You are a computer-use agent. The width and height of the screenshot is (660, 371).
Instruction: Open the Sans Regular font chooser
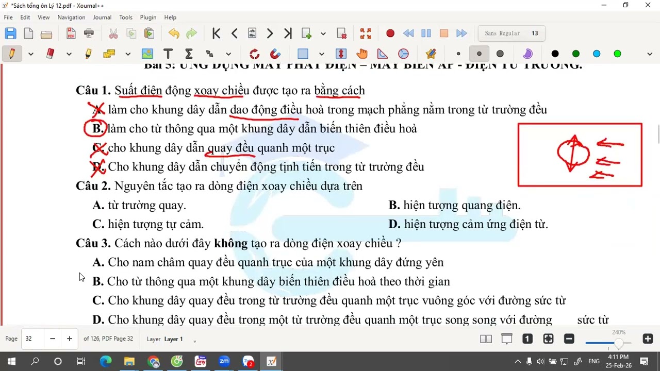point(511,33)
